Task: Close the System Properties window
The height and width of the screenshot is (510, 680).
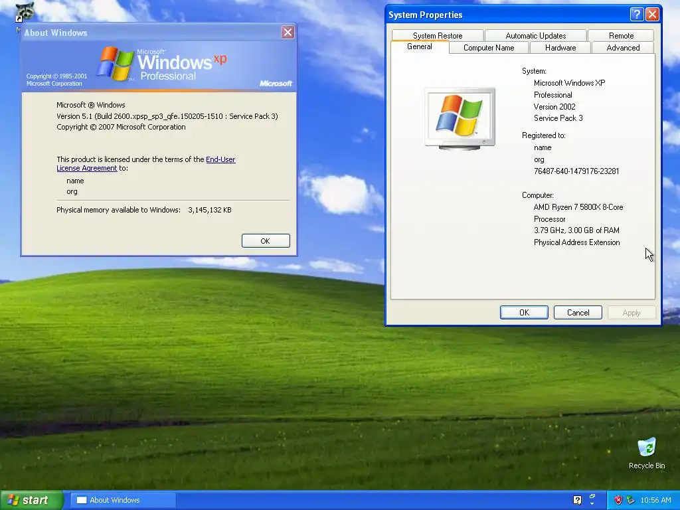Action: (x=652, y=15)
